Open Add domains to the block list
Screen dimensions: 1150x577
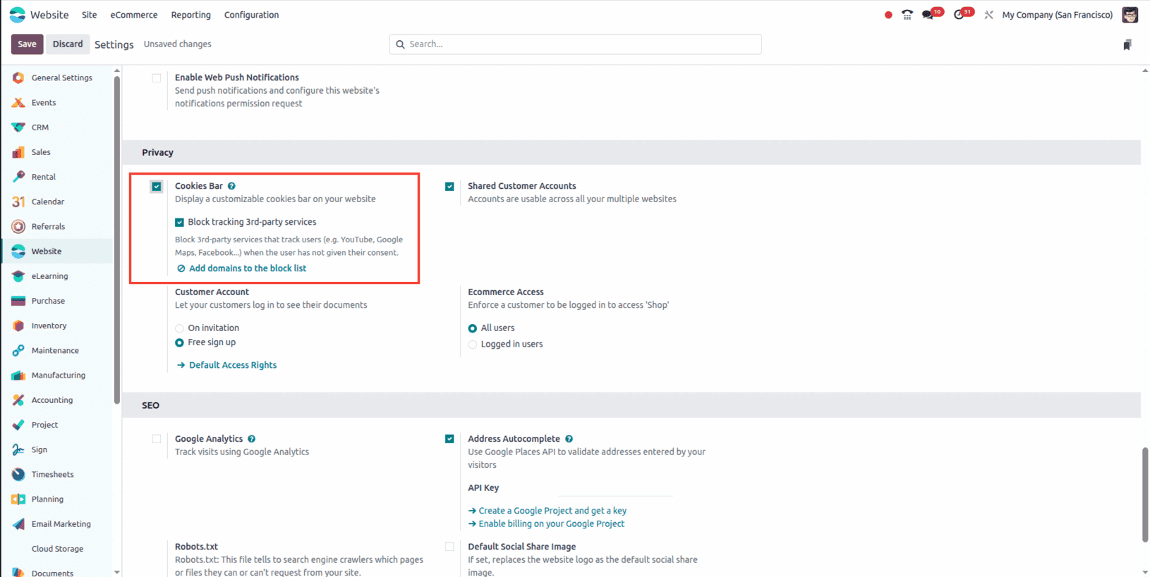pyautogui.click(x=241, y=268)
